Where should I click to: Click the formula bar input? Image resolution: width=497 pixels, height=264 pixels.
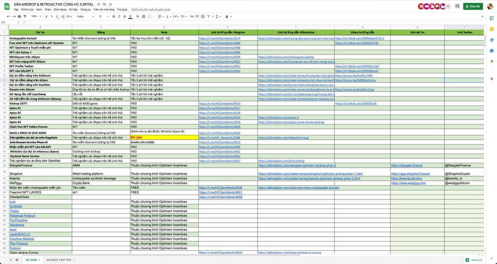(x=257, y=22)
